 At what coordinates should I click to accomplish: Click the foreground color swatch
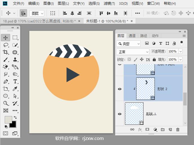8,119
